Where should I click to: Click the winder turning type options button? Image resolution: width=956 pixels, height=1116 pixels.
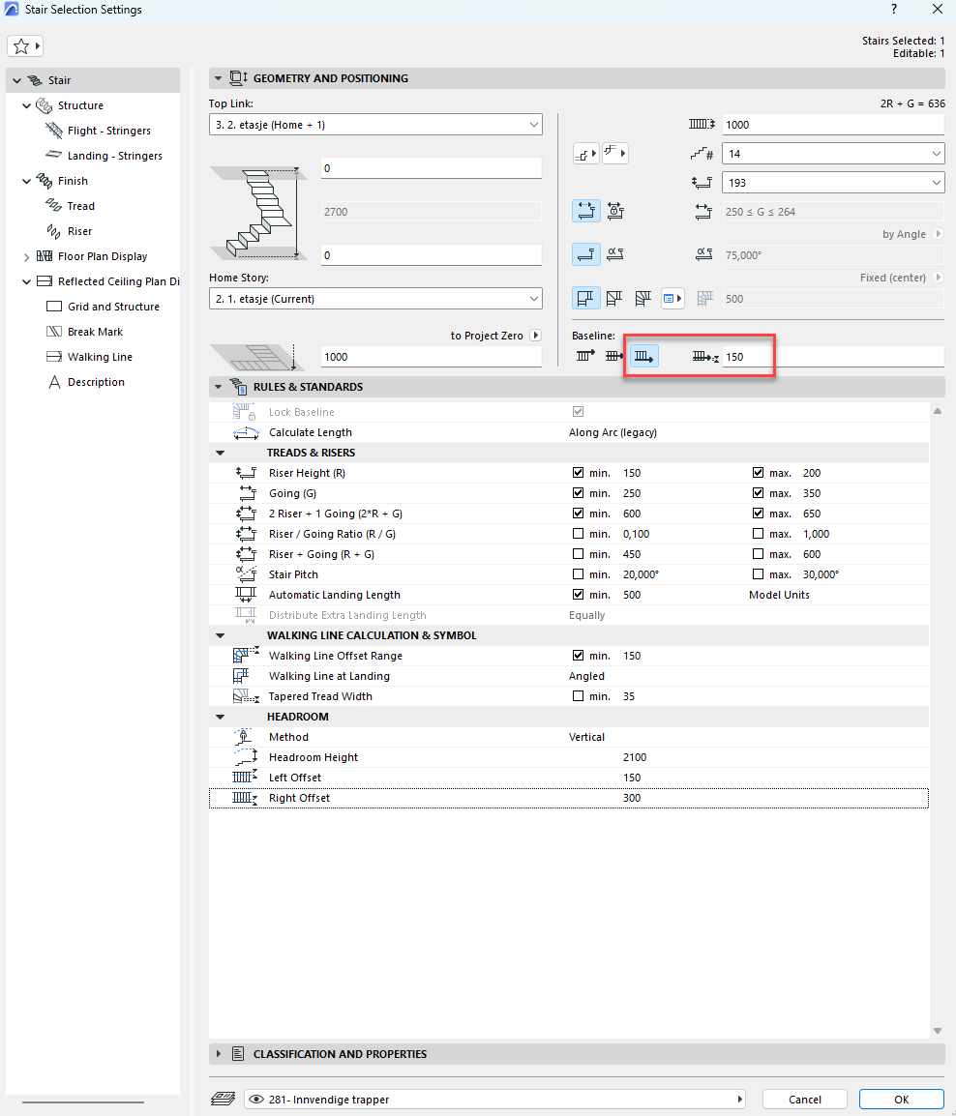coord(672,299)
